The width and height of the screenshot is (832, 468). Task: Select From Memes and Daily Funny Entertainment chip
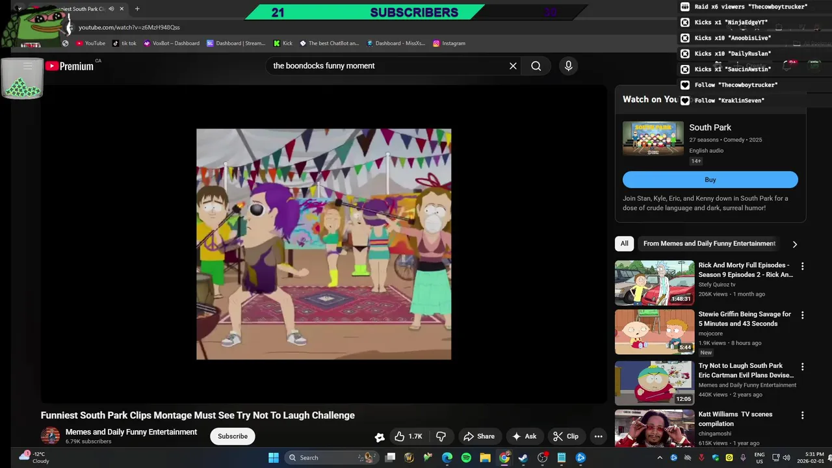(x=709, y=243)
